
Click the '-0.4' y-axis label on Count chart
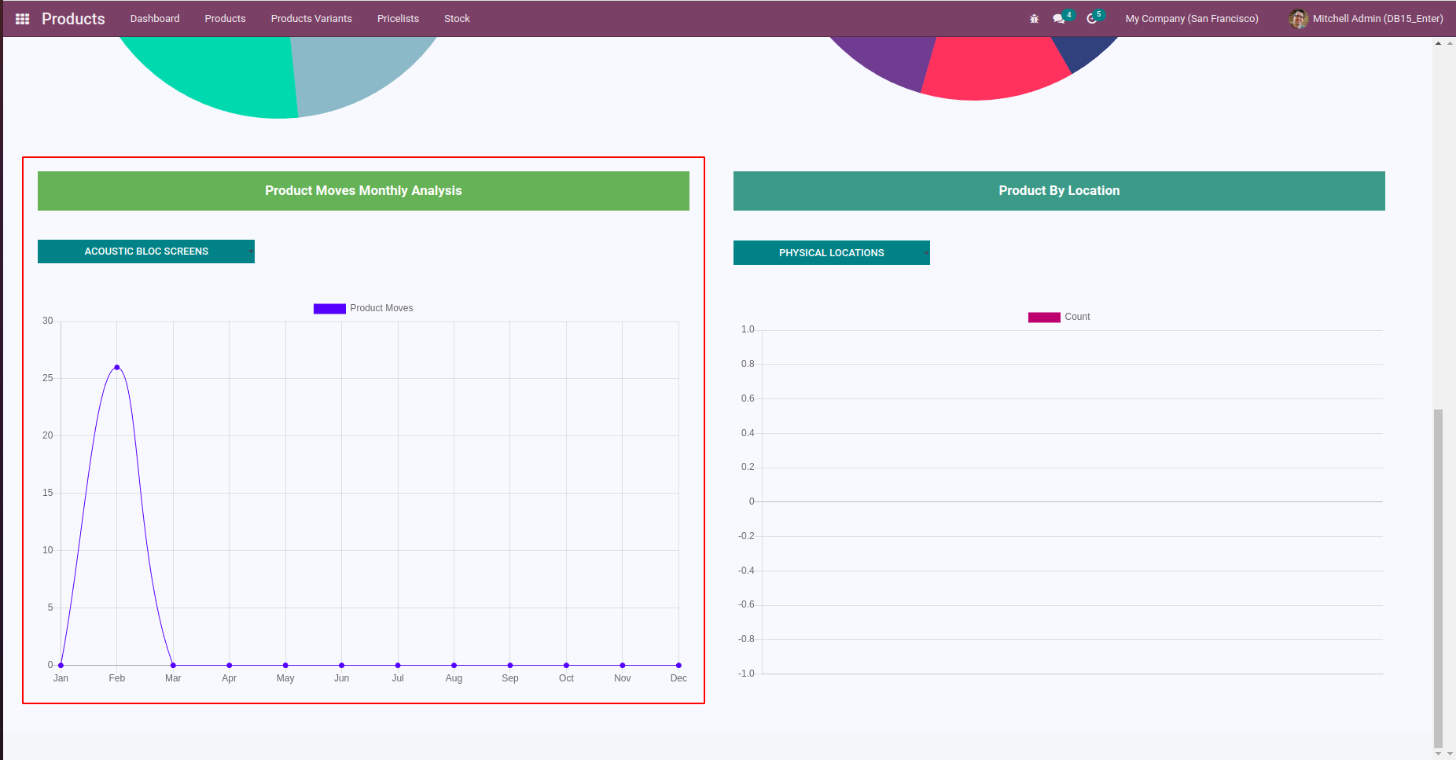[746, 571]
